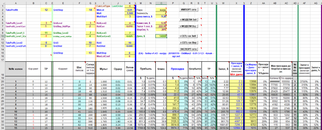The height and width of the screenshot is (130, 322).
Task: Select the MultCorr value cell 0.010
Action: pos(130,26)
